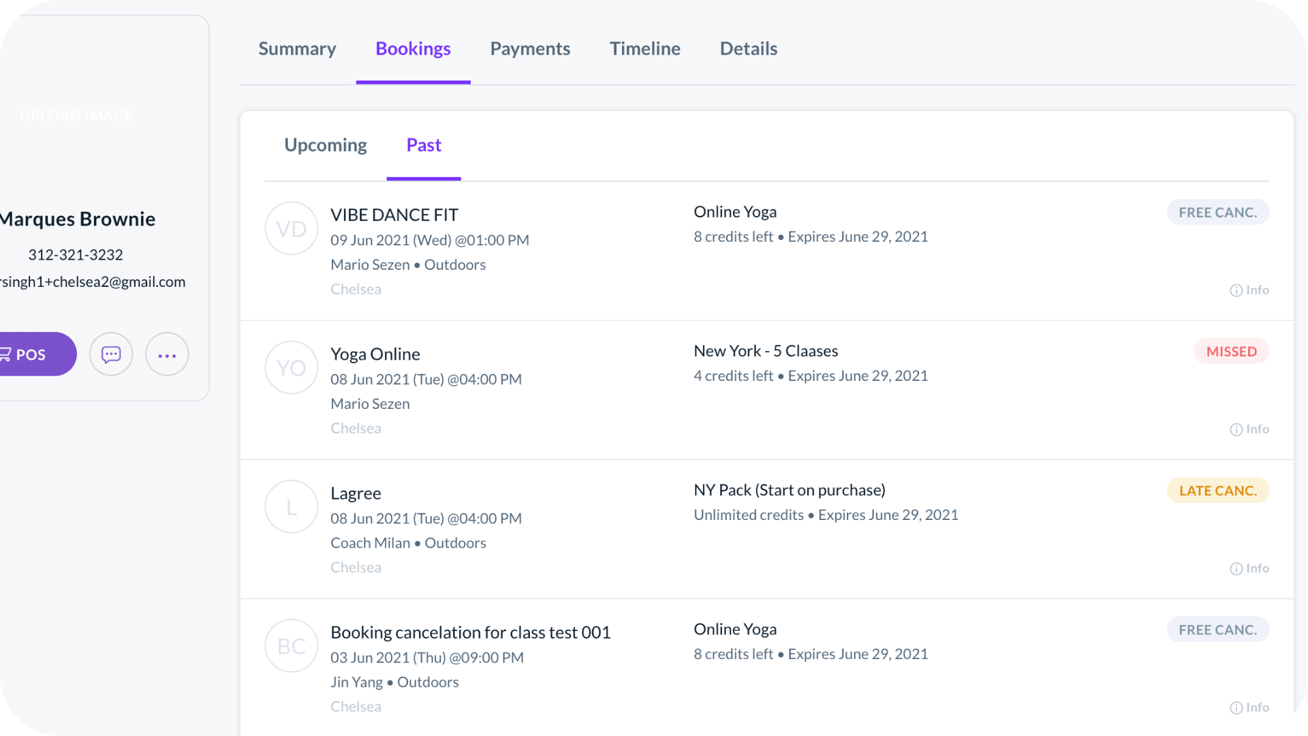Screen dimensions: 1308x736
Task: Click the chelsea2@gmail.com email address
Action: [x=93, y=282]
